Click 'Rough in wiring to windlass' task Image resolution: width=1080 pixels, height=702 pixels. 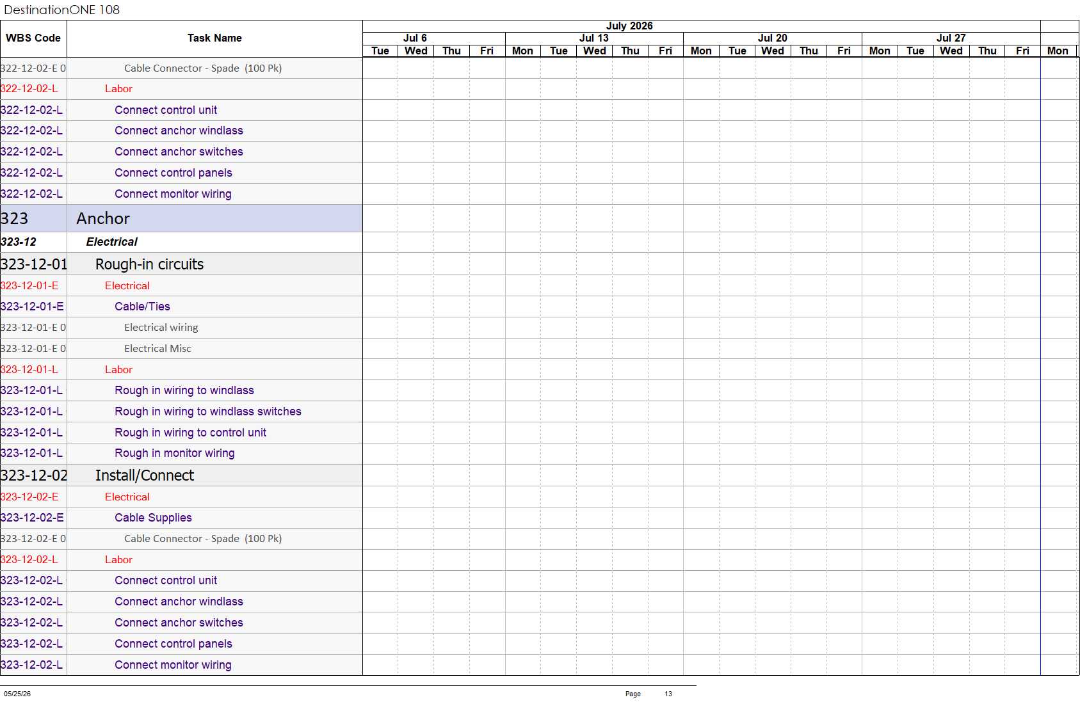[184, 390]
